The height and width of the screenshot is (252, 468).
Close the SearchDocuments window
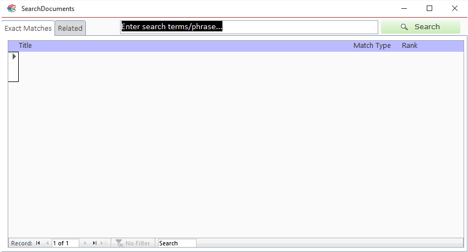tap(455, 8)
